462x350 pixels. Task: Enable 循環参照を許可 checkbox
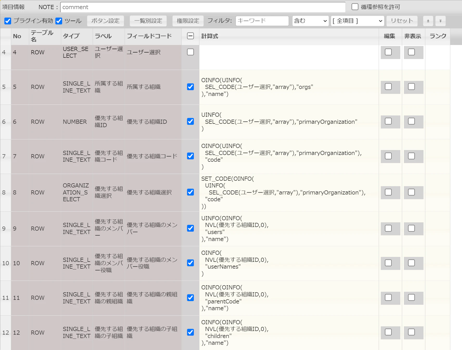tap(355, 7)
